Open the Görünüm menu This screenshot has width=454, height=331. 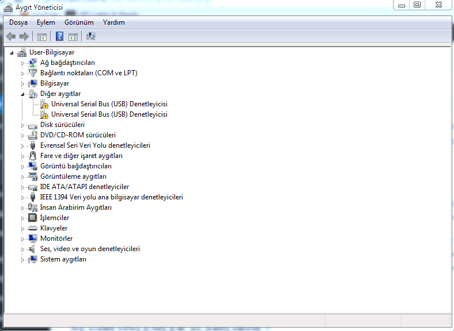pos(79,22)
